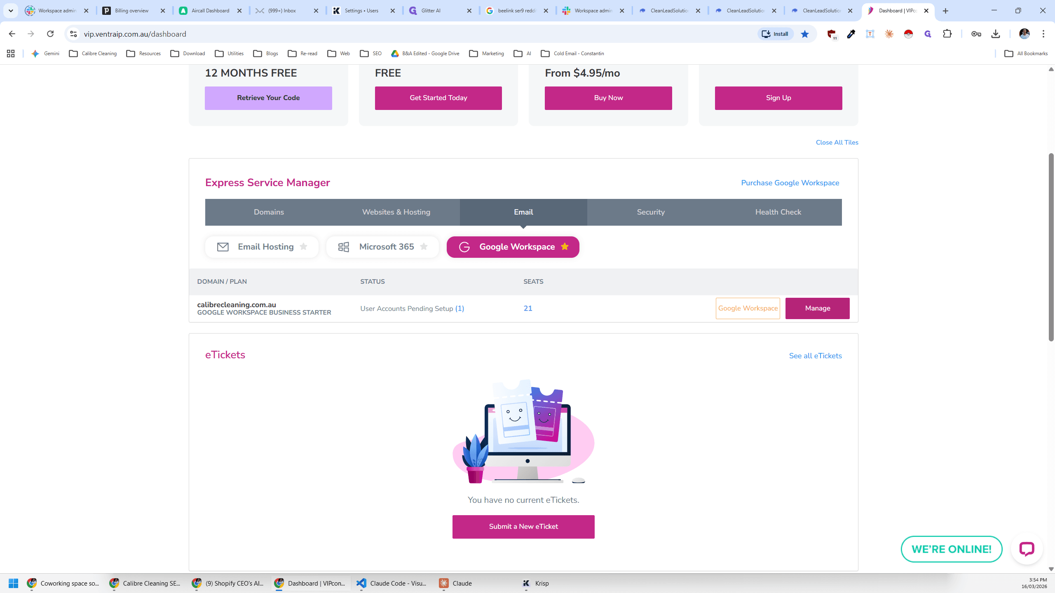Switch to Websites & Hosting tab
The image size is (1055, 593).
(396, 212)
